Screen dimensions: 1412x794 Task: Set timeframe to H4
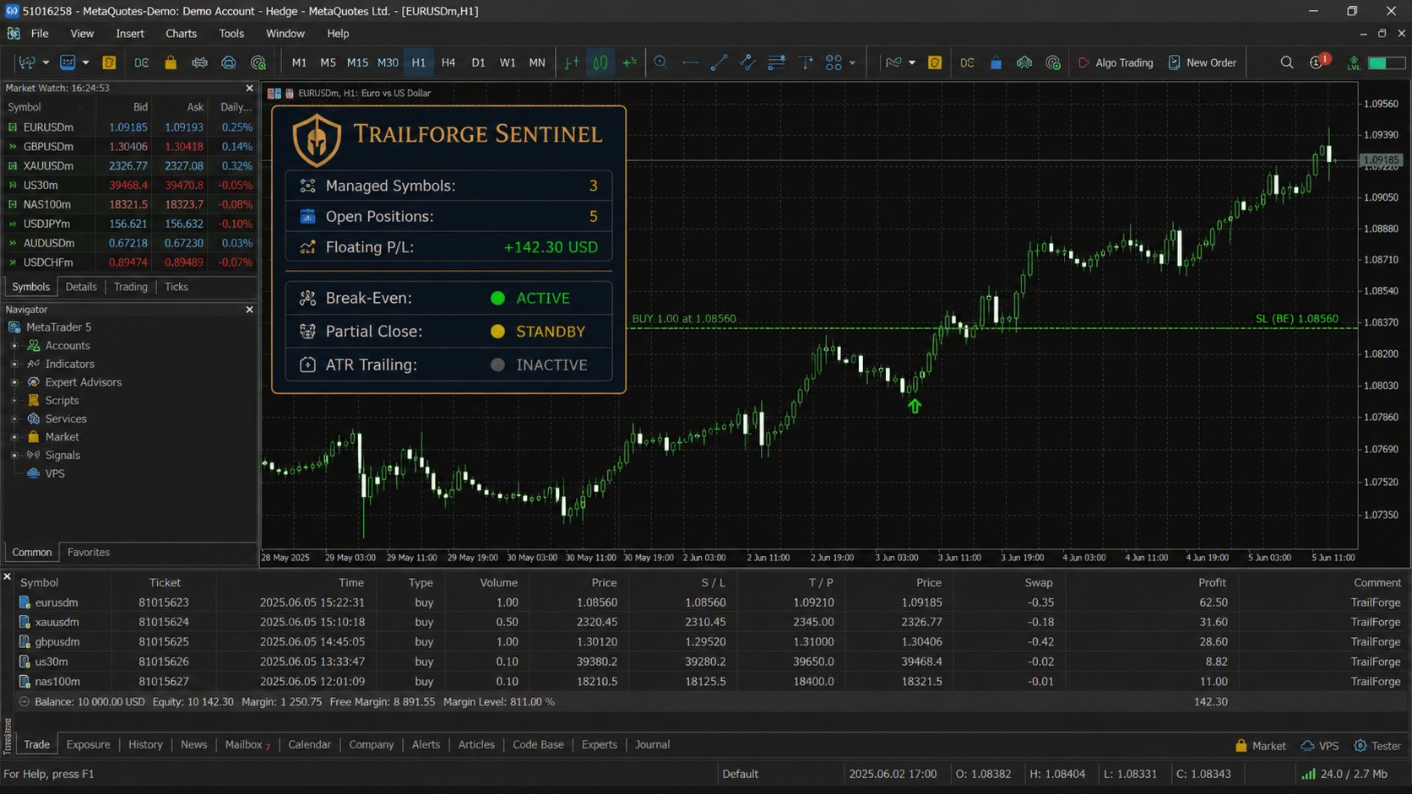(x=448, y=62)
